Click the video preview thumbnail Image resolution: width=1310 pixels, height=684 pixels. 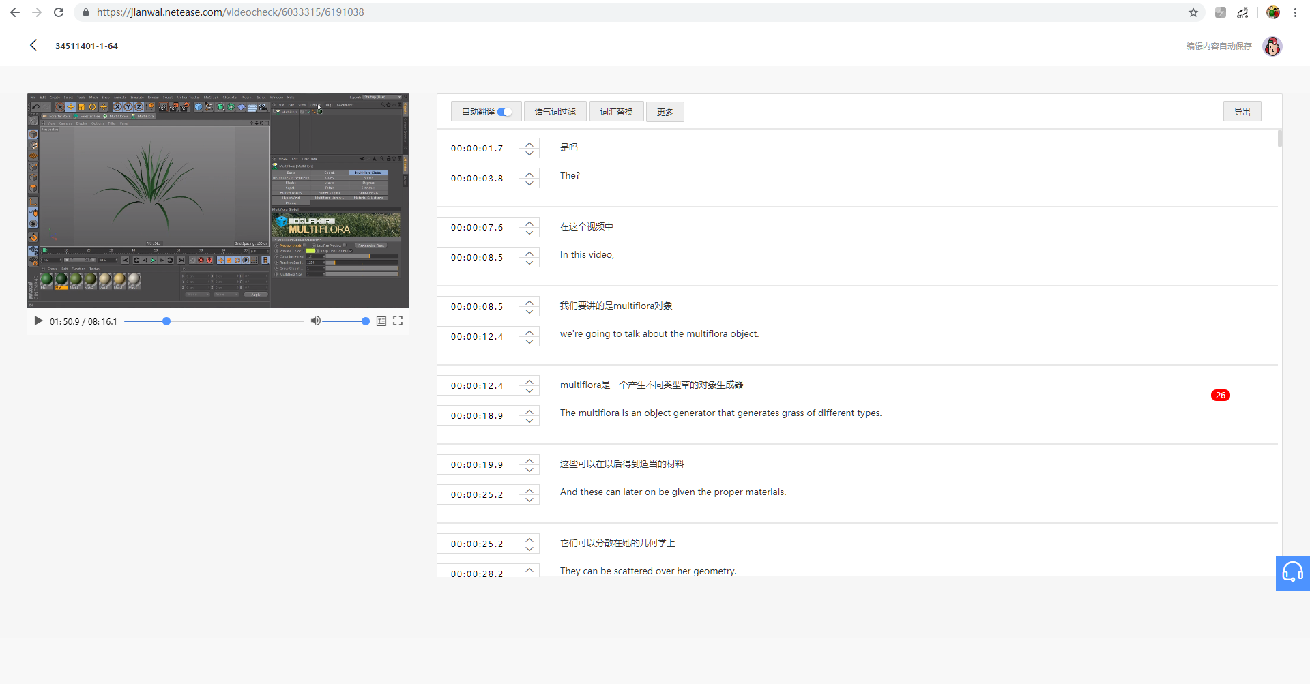tap(218, 200)
